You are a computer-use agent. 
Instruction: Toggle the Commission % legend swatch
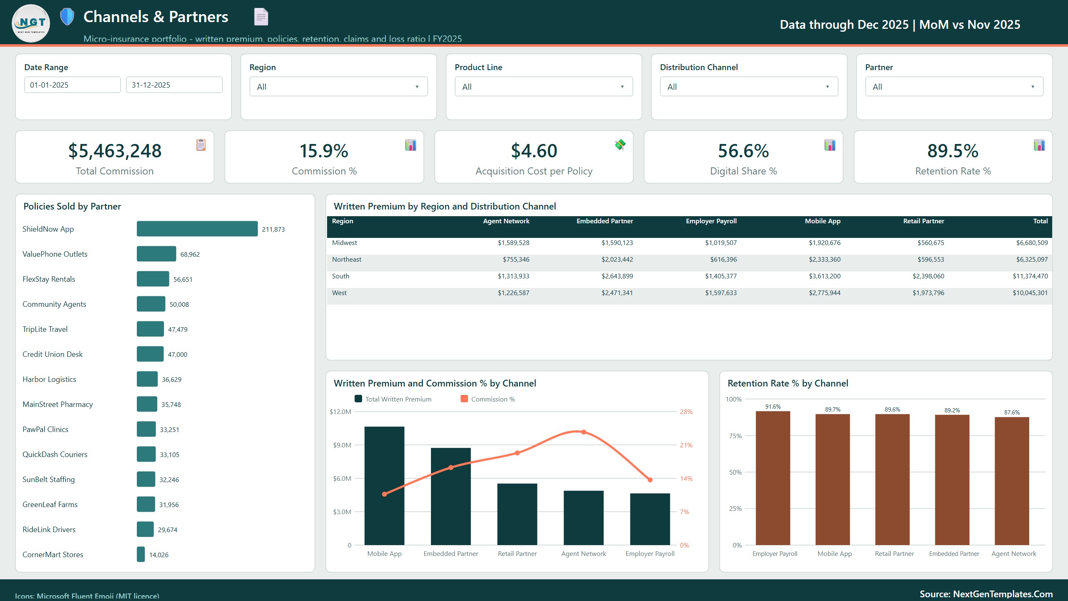click(464, 399)
